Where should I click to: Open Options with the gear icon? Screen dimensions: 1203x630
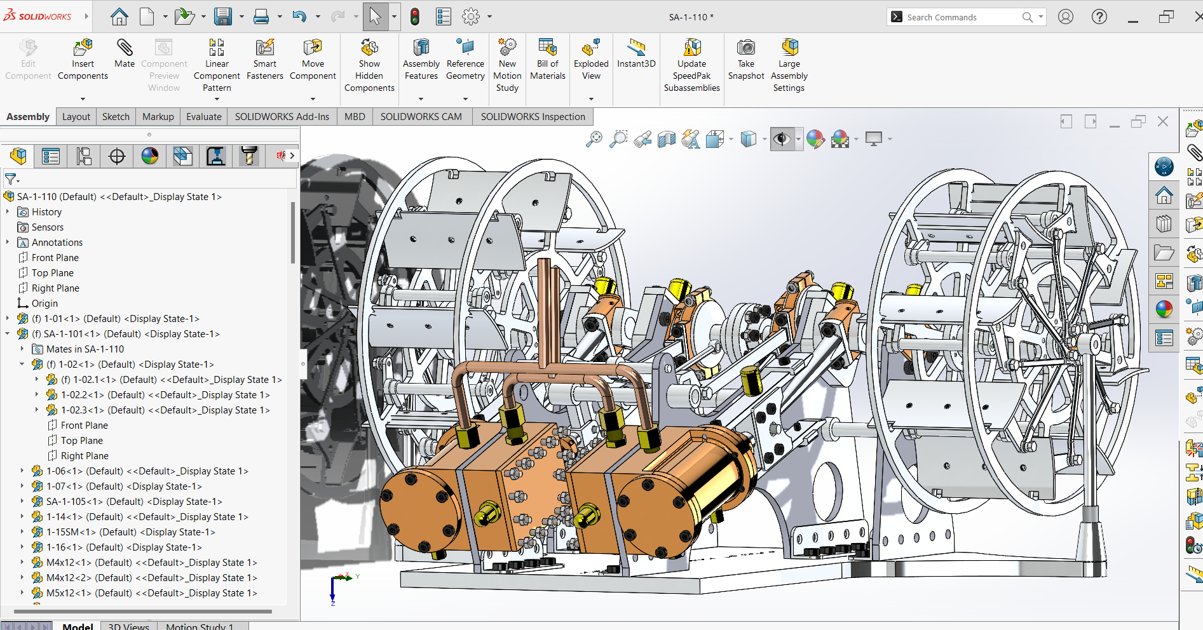(471, 17)
